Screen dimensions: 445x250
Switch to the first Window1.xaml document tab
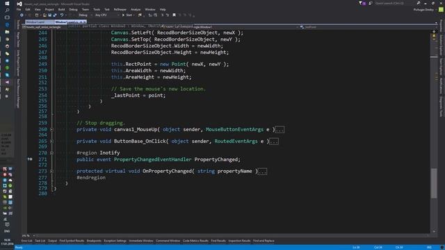[x=39, y=22]
